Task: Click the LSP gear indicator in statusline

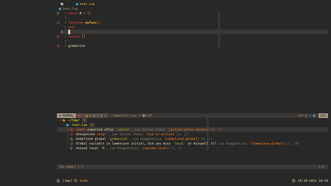Action: (147, 116)
